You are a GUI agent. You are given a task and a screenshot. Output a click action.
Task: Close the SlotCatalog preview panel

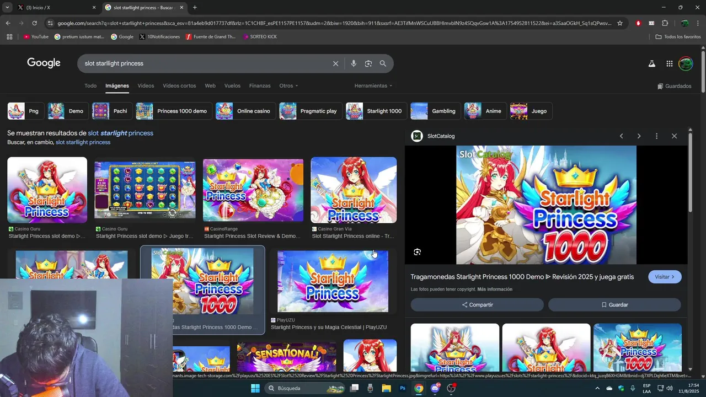coord(674,136)
